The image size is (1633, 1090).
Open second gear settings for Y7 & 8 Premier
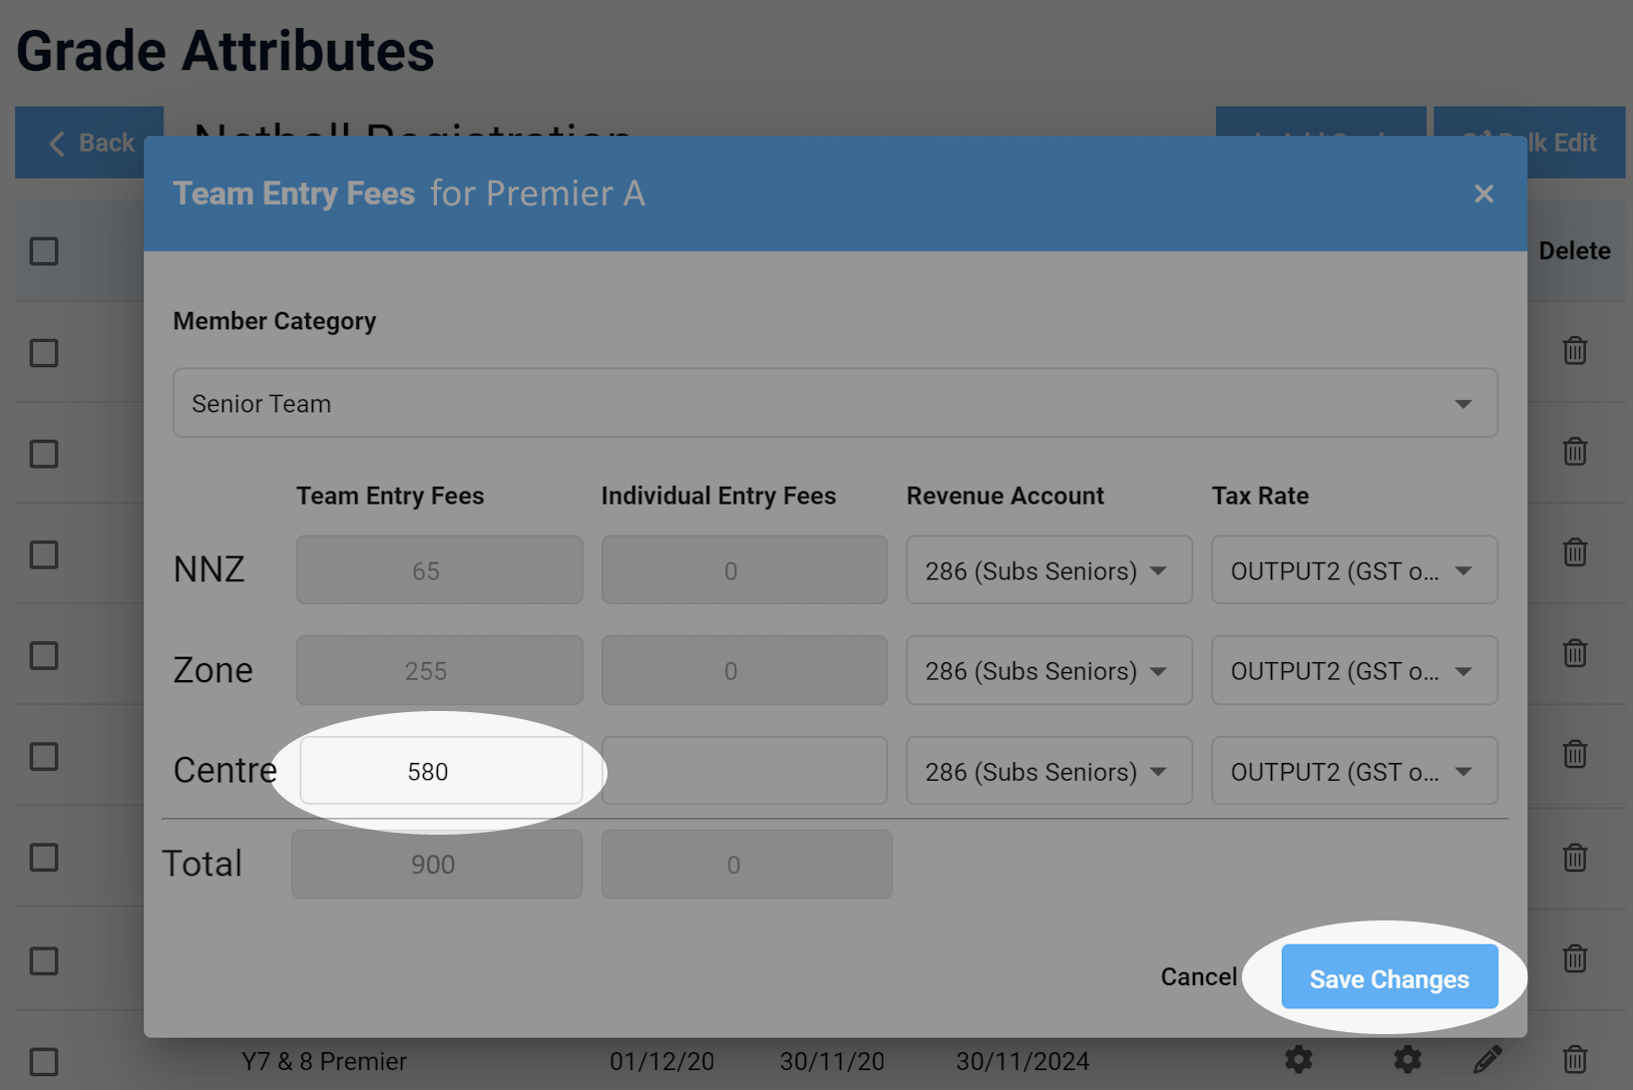1408,1059
